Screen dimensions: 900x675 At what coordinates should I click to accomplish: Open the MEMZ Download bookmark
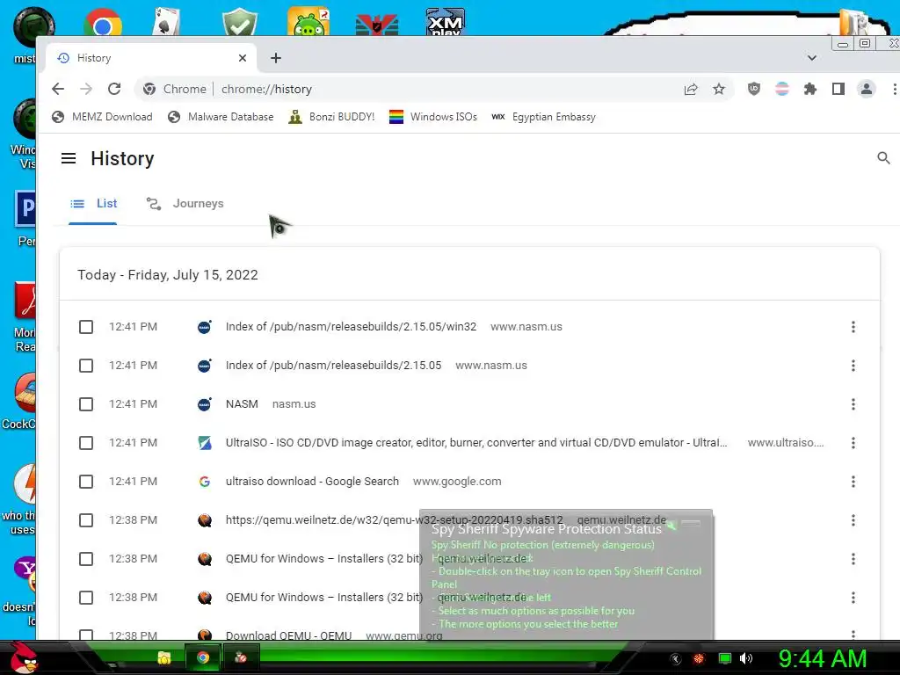click(x=102, y=117)
